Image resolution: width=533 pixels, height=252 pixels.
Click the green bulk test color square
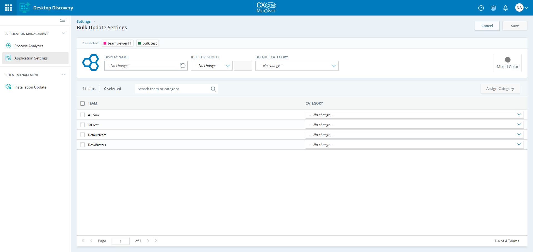click(140, 43)
